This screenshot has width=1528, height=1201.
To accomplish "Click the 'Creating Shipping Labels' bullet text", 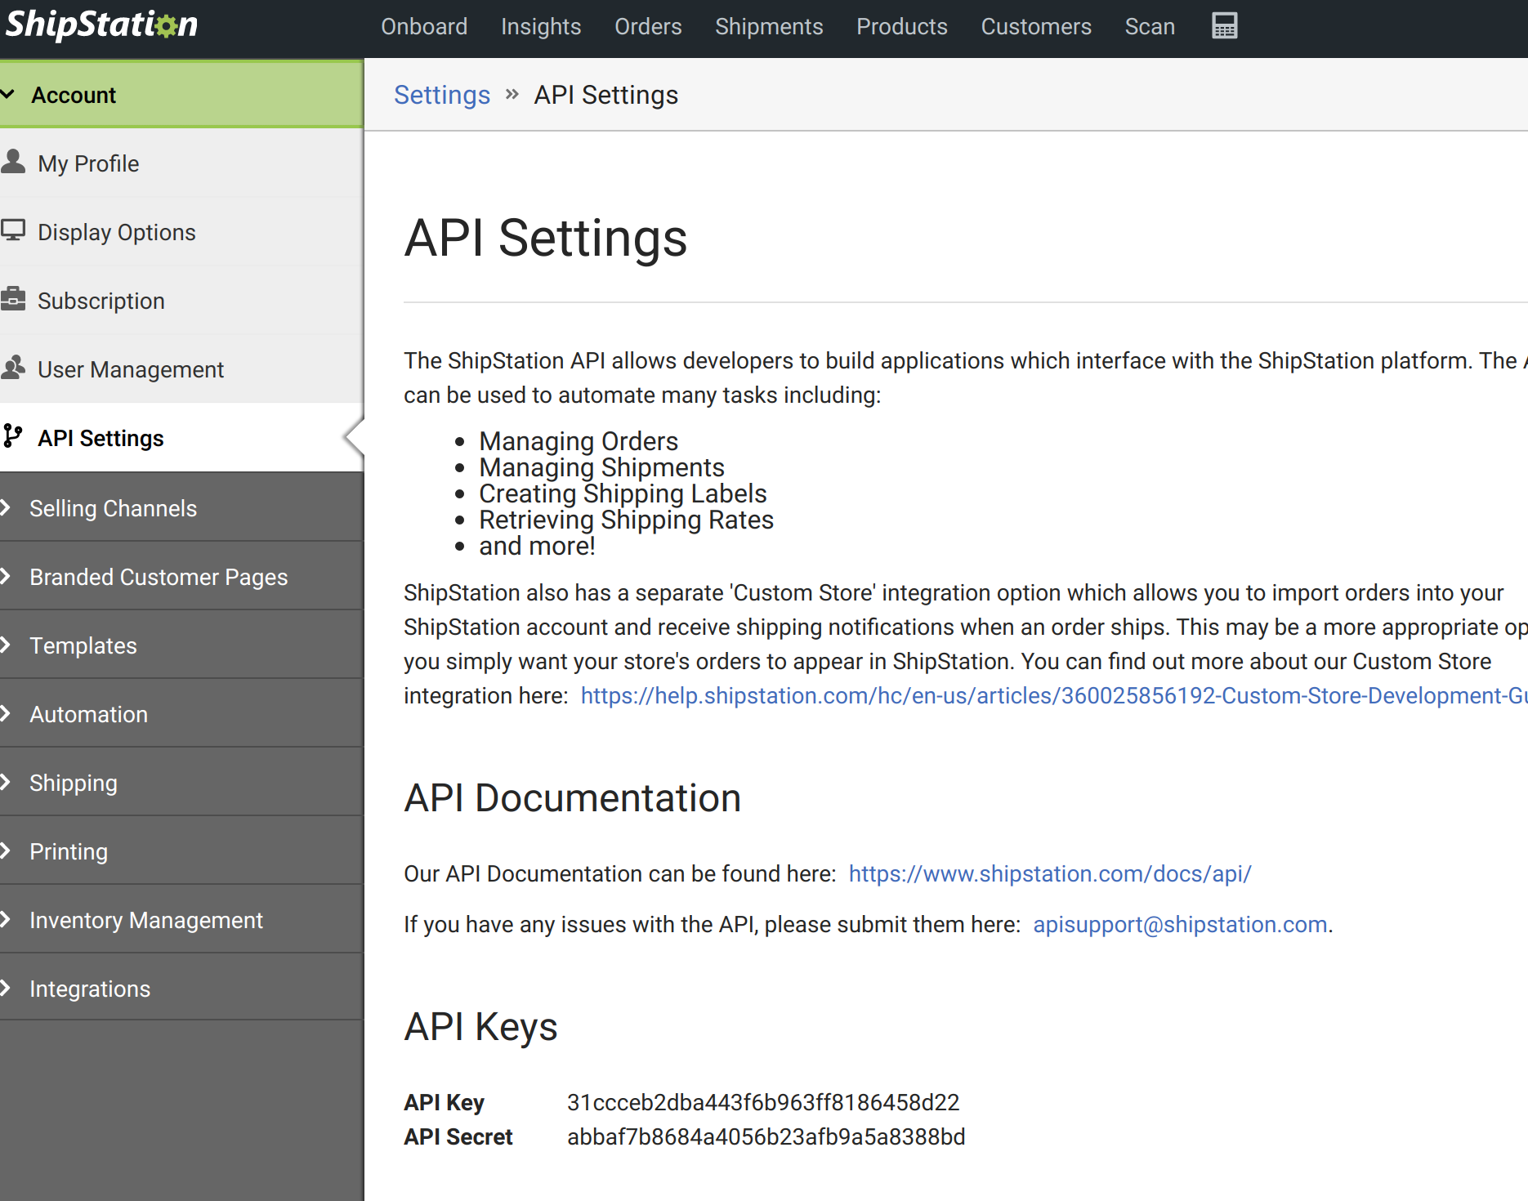I will 623,493.
